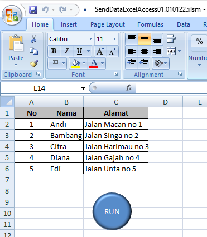Expand the Borders options arrow

(64, 63)
